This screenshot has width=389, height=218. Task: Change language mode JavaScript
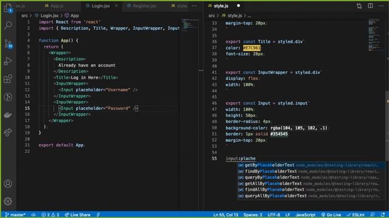305,215
